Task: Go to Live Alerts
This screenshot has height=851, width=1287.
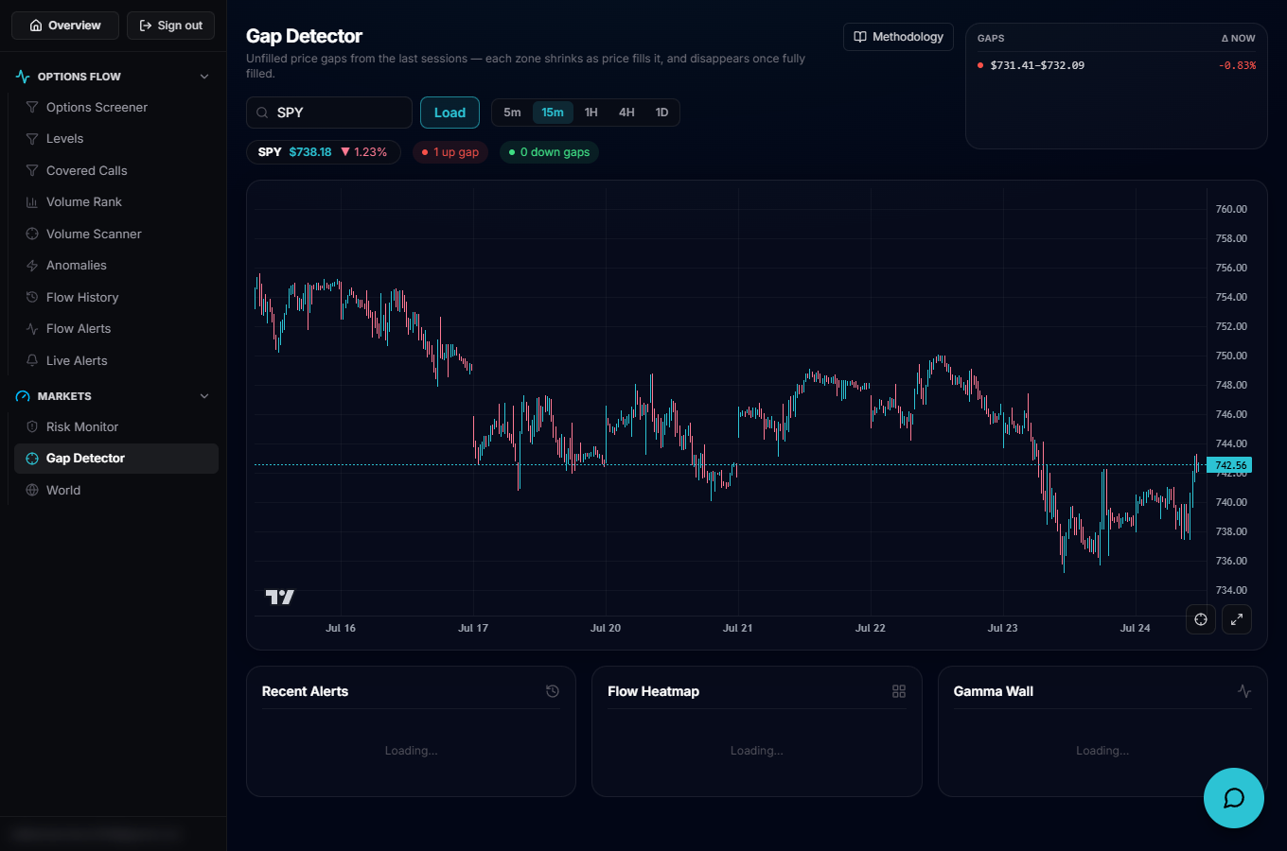Action: [x=116, y=361]
